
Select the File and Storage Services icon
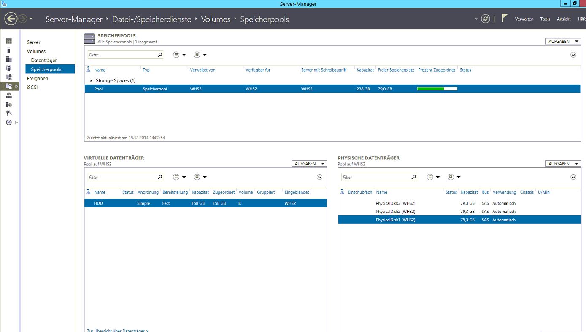pyautogui.click(x=9, y=86)
